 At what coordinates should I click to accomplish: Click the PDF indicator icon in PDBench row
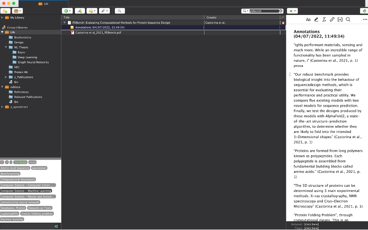tap(283, 23)
